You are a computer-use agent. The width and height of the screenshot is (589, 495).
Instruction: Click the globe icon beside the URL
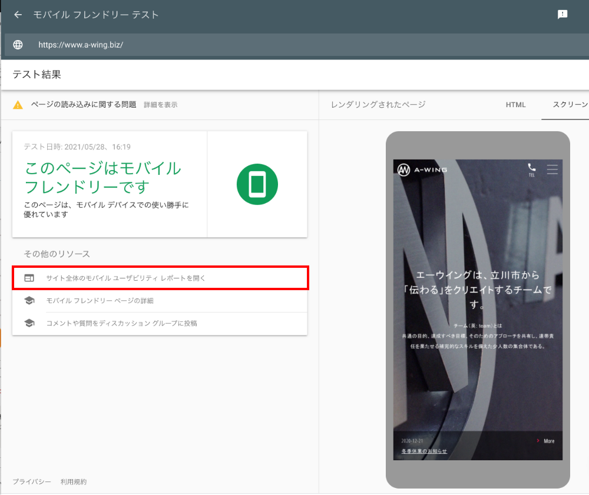[18, 45]
